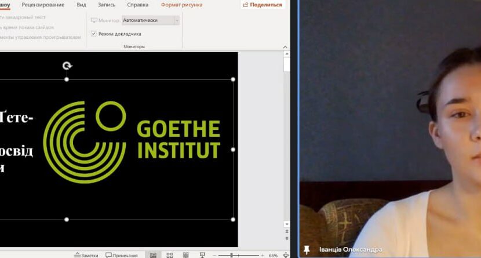The height and width of the screenshot is (258, 481).
Task: Click the zoom slider in status bar
Action: pos(232,255)
